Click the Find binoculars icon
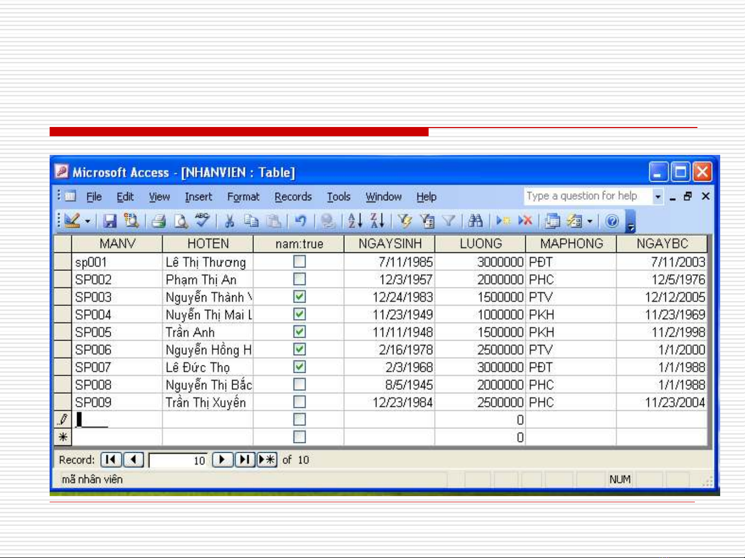745x558 pixels. pos(475,221)
